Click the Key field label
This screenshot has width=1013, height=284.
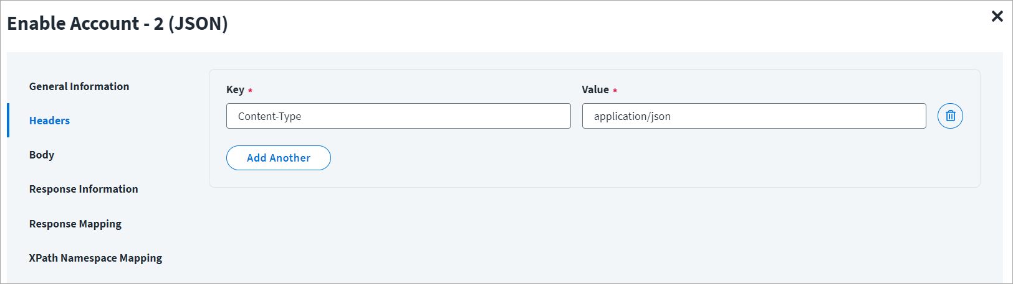coord(235,89)
